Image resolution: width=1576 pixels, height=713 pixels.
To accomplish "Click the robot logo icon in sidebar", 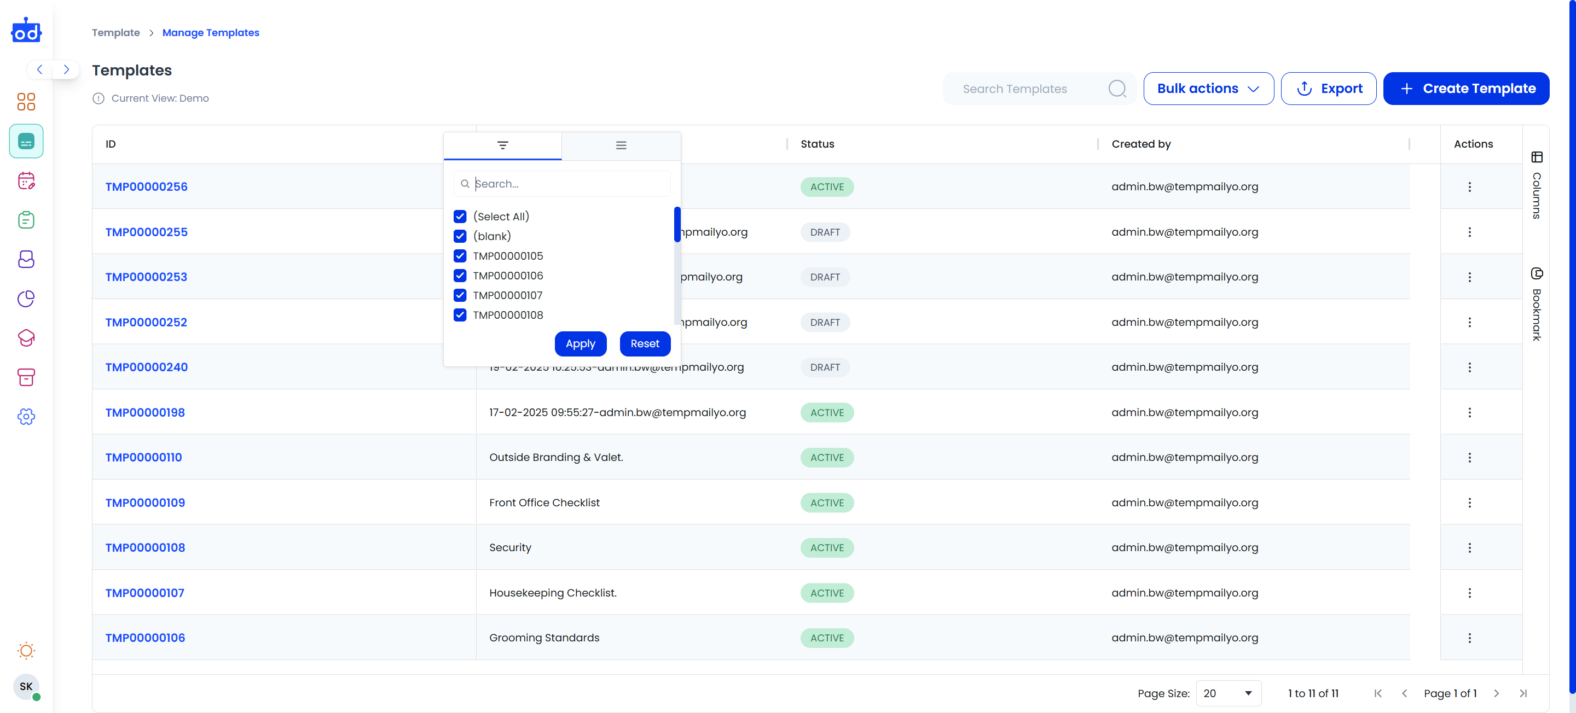I will click(26, 30).
